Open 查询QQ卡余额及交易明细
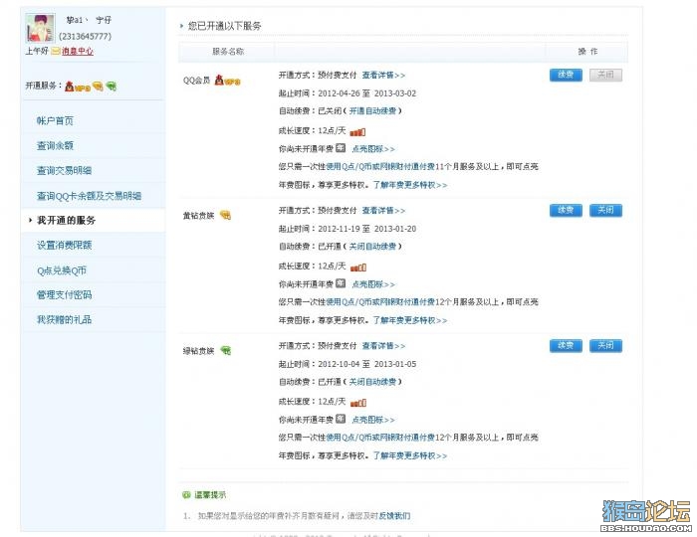 coord(89,196)
